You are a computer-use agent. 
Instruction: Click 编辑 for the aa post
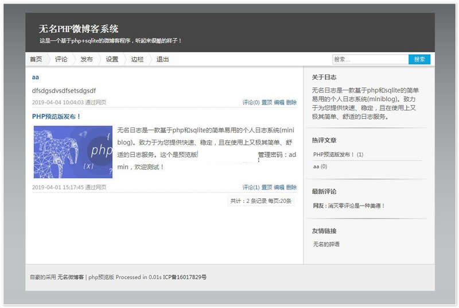[279, 102]
